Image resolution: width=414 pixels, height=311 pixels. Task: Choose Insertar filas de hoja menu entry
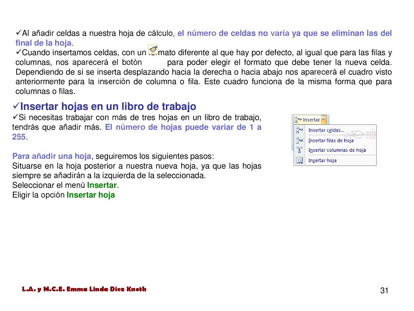(x=335, y=141)
